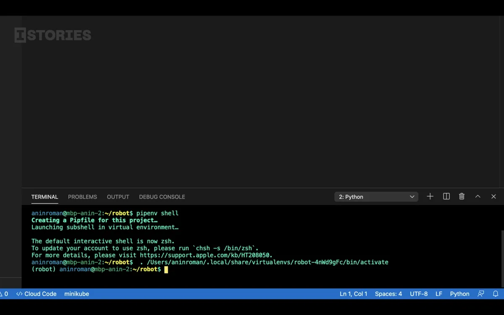Click the split terminal icon
Viewport: 504px width, 315px height.
click(446, 197)
